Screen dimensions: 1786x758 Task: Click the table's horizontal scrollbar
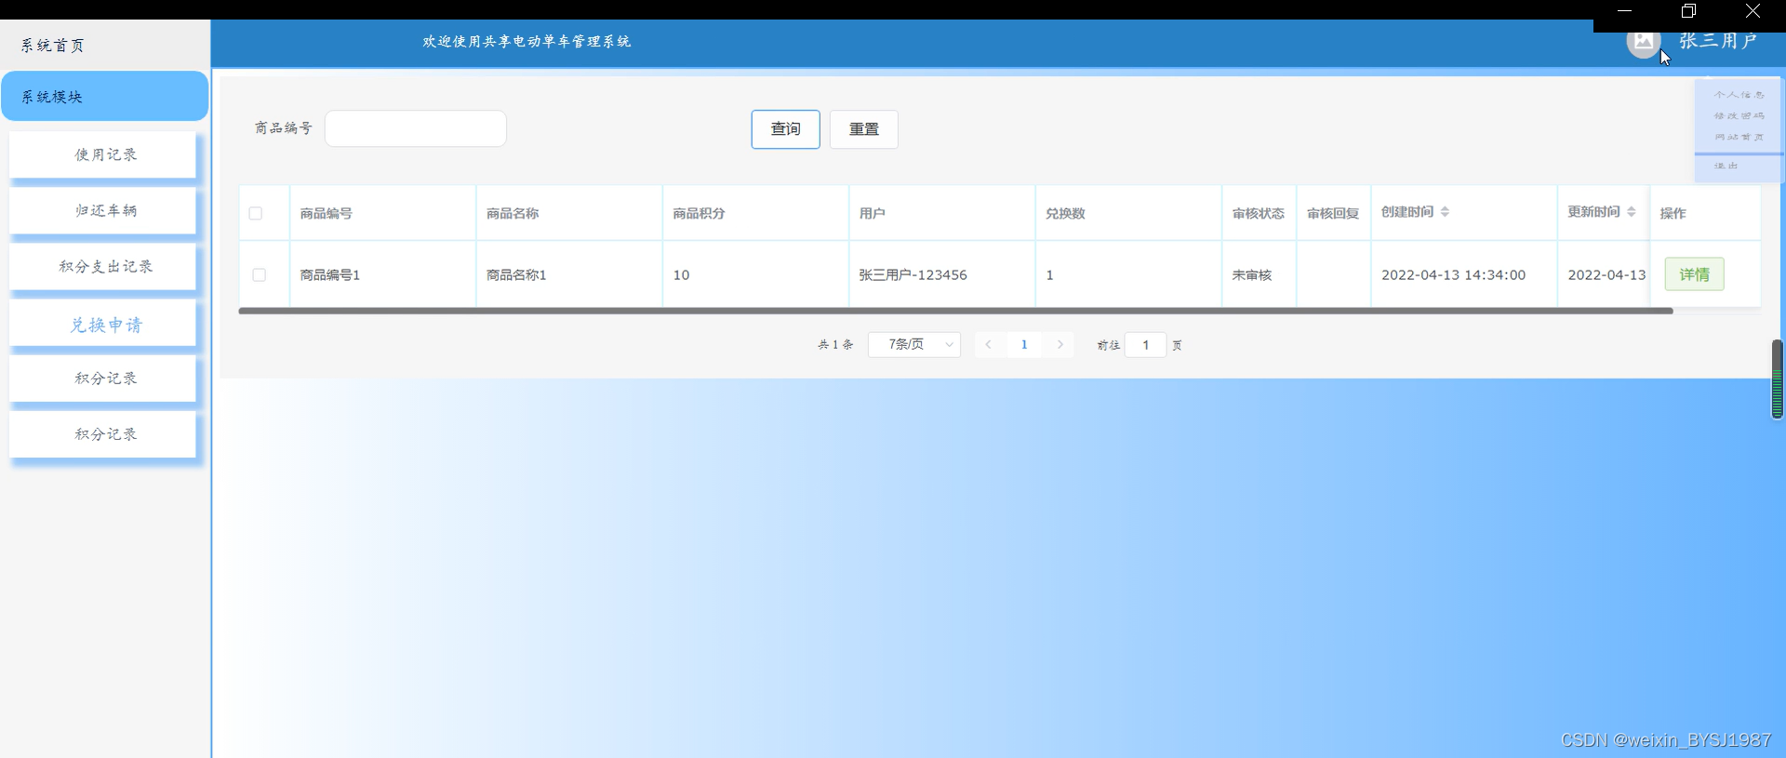click(955, 311)
